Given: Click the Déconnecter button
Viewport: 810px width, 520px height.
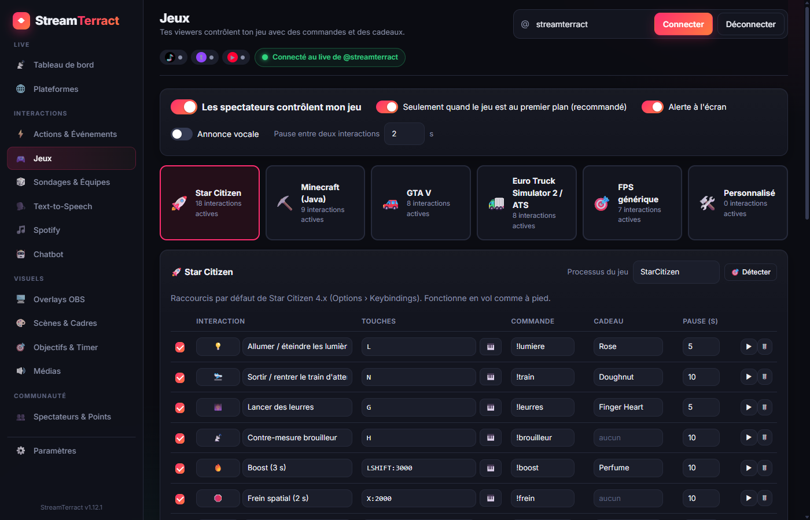Looking at the screenshot, I should pos(751,24).
